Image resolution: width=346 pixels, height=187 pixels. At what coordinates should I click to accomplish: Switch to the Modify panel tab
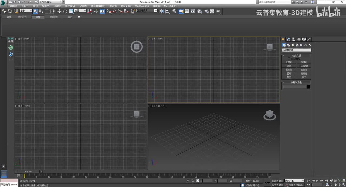pyautogui.click(x=288, y=39)
